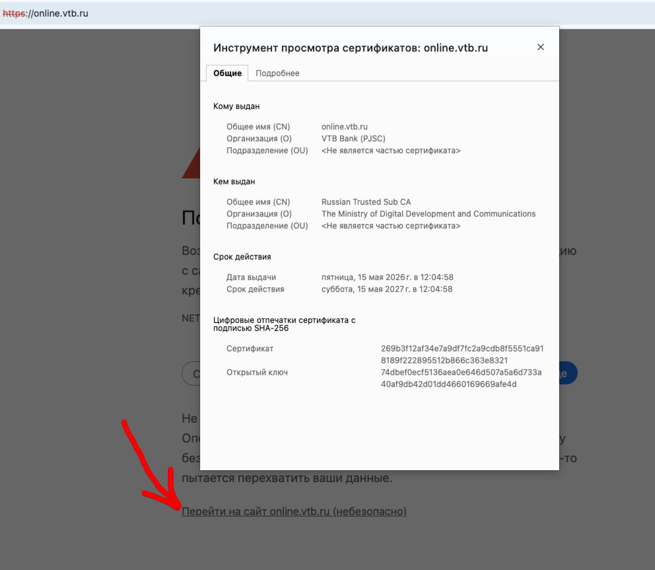Focus the address bar showing online.vtb.ru

327,13
